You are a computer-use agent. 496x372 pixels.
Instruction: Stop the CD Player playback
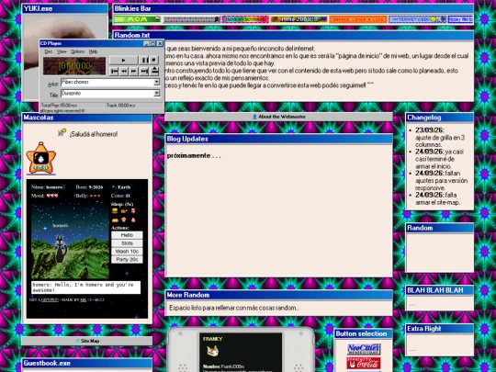(153, 60)
